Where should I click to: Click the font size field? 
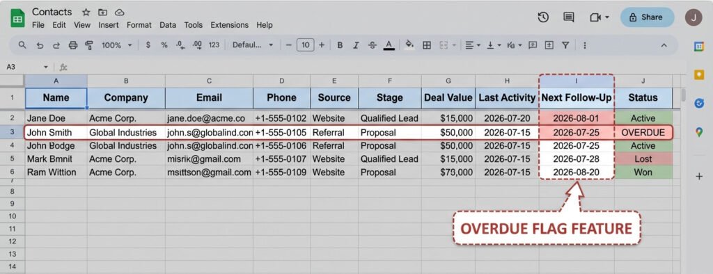click(305, 45)
